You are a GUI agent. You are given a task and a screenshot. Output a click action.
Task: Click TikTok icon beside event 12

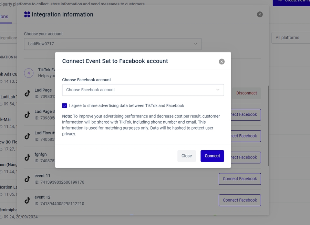tap(28, 200)
